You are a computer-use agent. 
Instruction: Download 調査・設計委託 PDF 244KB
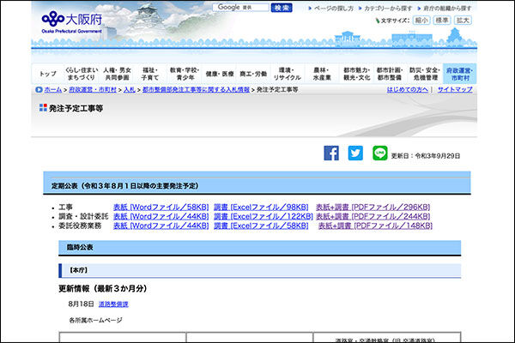(x=373, y=216)
